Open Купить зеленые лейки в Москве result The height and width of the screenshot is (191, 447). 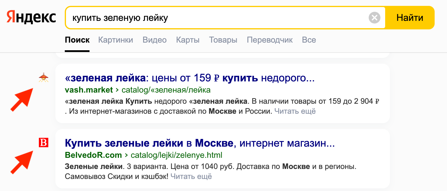point(200,143)
